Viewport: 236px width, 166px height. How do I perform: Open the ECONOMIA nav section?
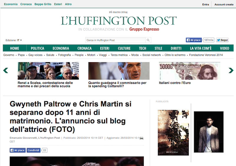(x=61, y=48)
